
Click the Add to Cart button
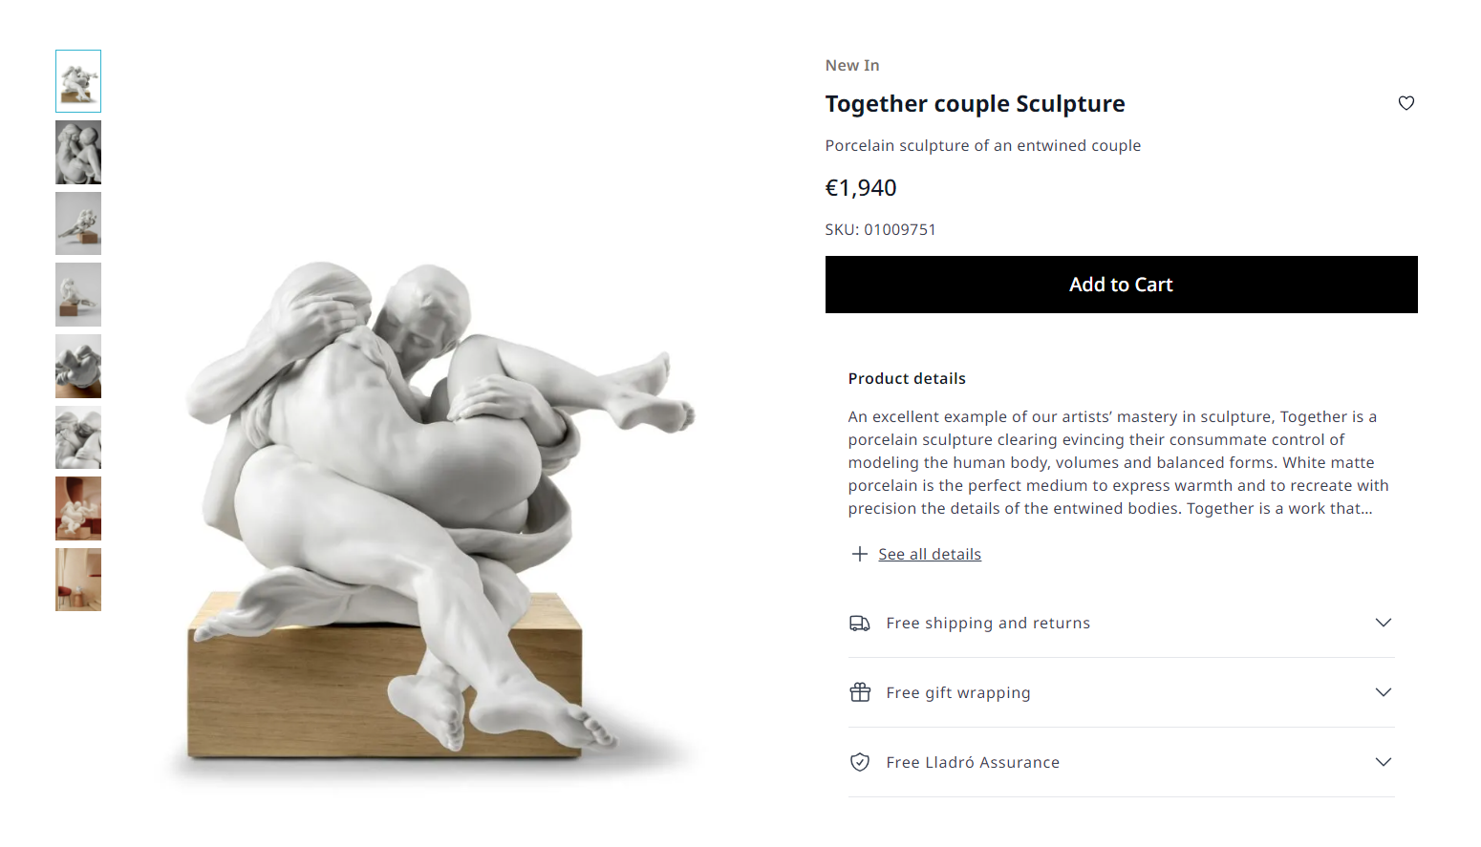coord(1121,285)
